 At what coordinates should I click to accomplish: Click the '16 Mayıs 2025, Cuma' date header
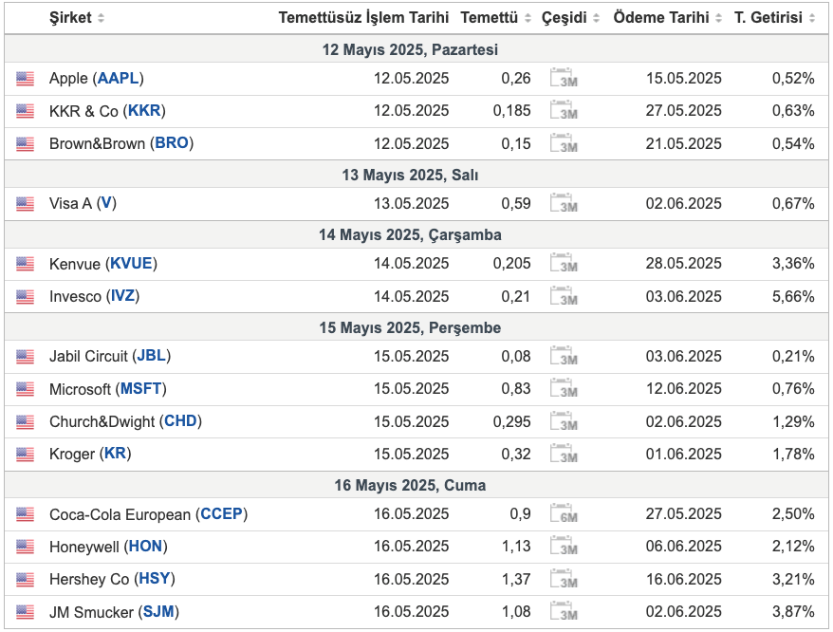pyautogui.click(x=410, y=485)
